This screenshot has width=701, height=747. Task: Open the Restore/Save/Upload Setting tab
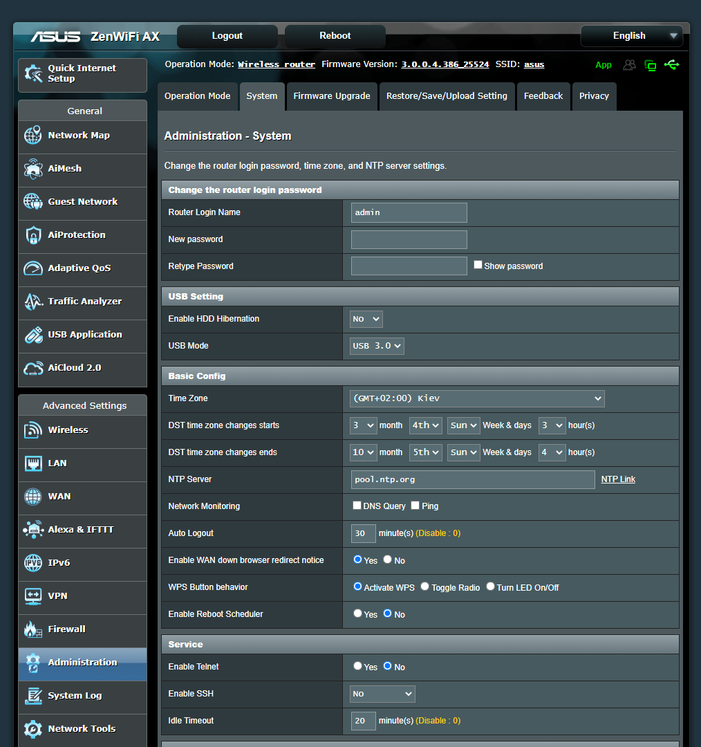[x=447, y=96]
